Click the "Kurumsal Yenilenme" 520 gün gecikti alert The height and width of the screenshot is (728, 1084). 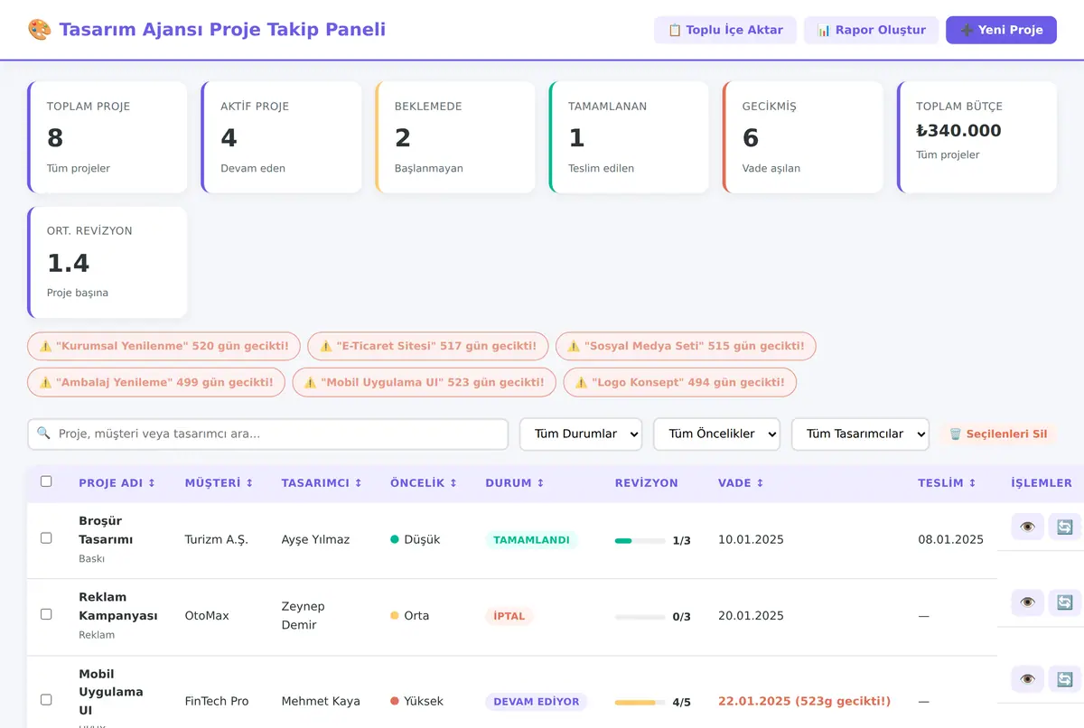(x=164, y=346)
